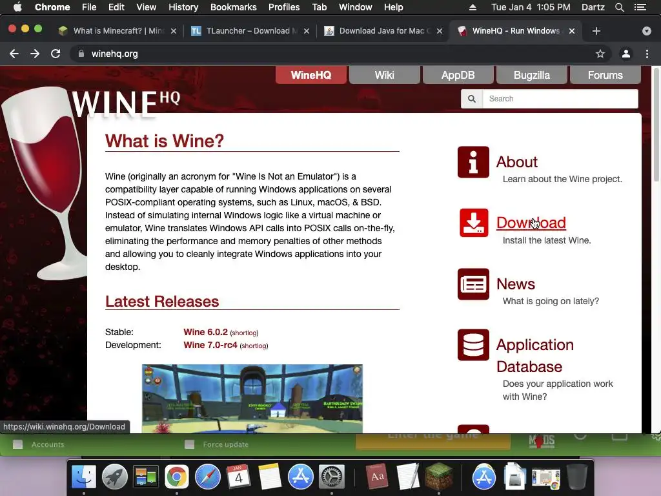
Task: Open the AppDB site tab
Action: click(x=458, y=75)
